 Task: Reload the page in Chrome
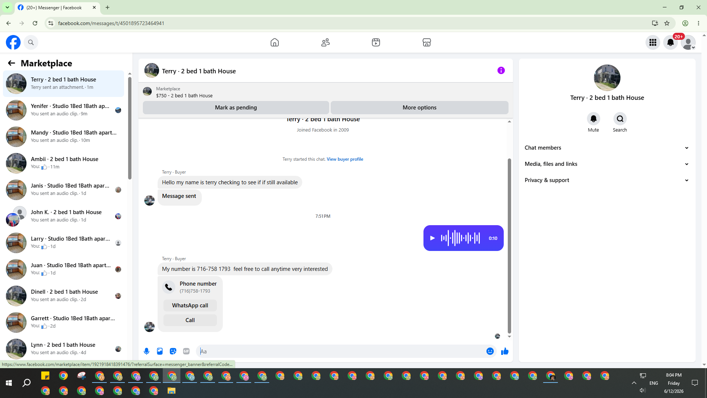pos(35,23)
